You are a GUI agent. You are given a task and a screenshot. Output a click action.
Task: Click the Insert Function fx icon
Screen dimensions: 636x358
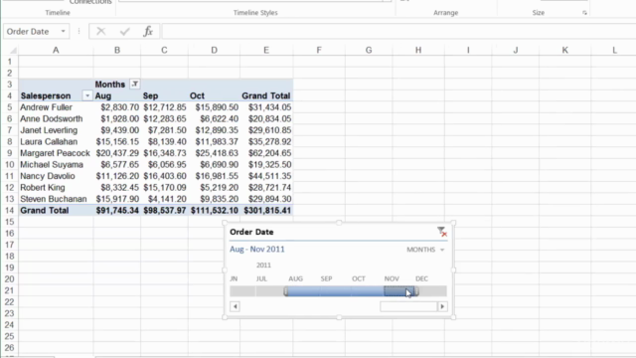(x=148, y=31)
